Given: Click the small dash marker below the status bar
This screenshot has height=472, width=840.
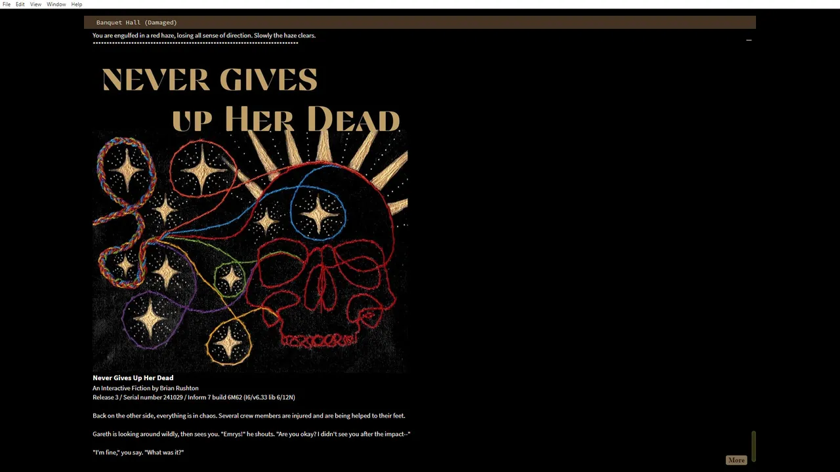Looking at the screenshot, I should [749, 40].
